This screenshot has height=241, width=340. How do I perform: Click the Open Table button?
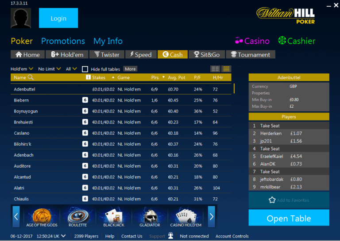click(289, 218)
